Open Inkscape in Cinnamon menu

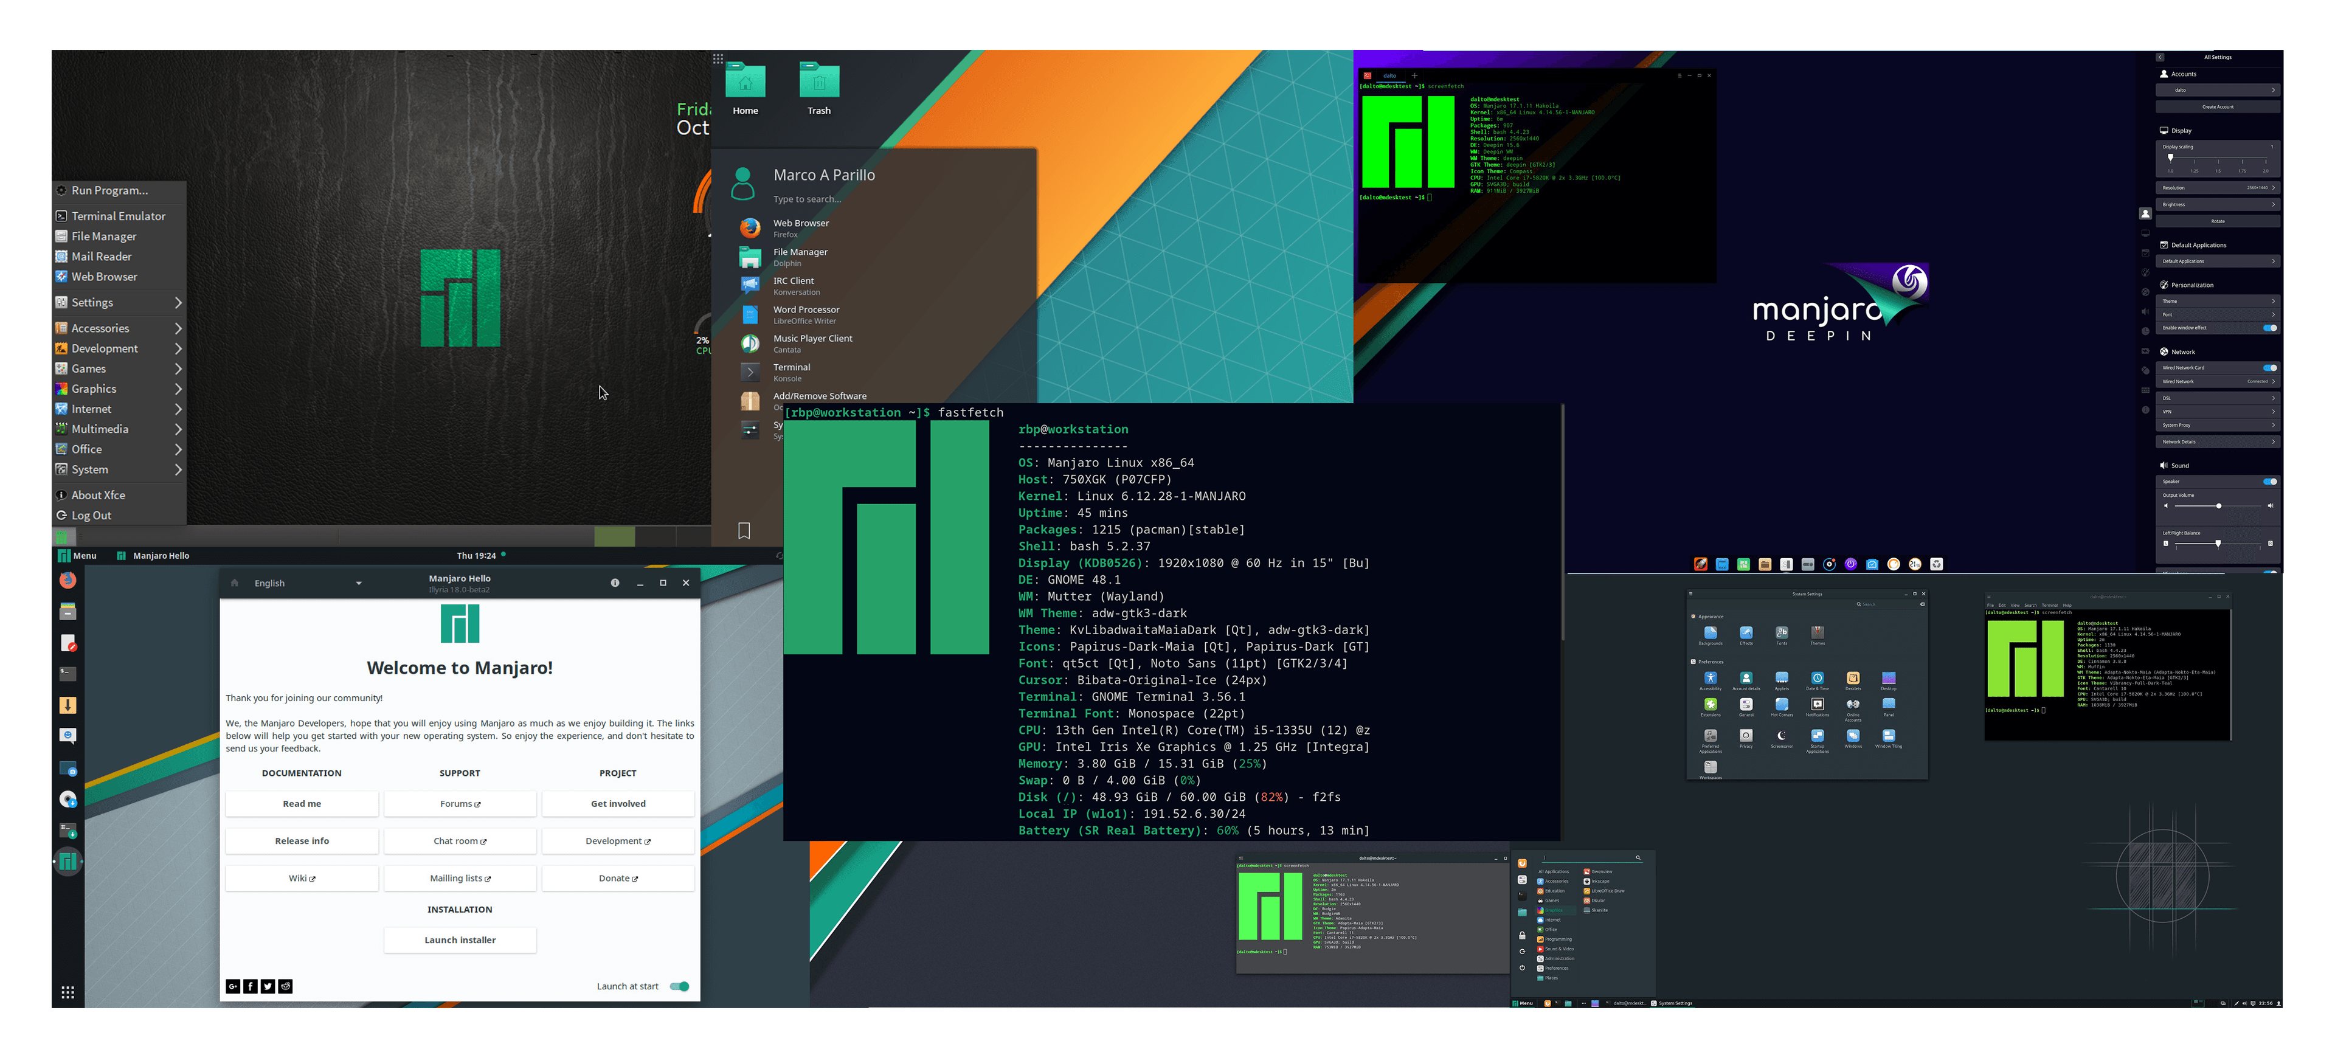point(1597,881)
